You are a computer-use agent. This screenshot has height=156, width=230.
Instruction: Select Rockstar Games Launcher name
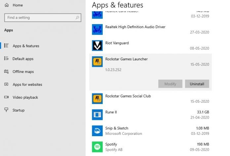tap(127, 59)
